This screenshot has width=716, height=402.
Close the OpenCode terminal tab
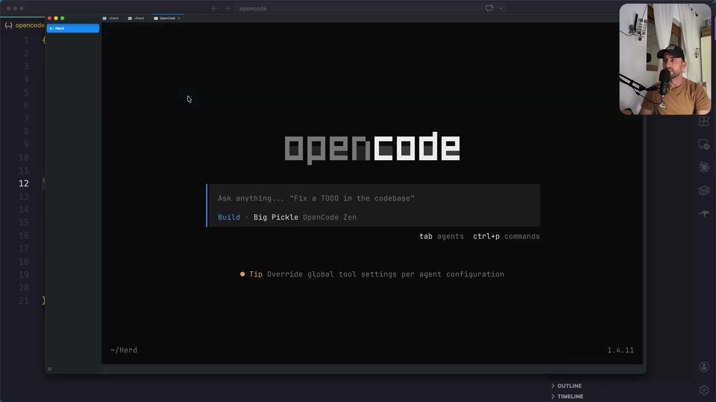click(179, 18)
